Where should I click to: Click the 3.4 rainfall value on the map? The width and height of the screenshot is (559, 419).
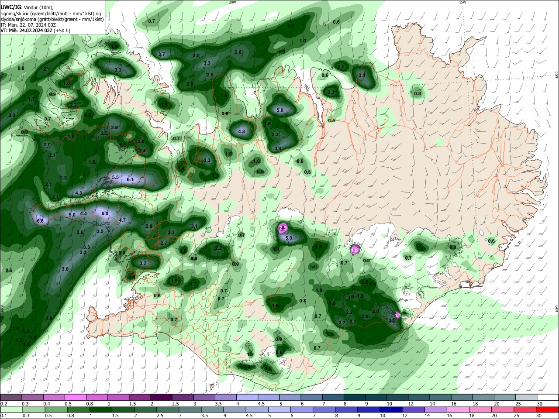tap(278, 149)
